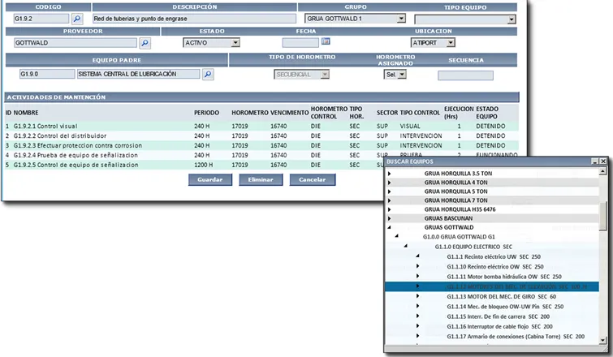Collapse G1.0.0 GRUA GOTTWALD G1 node
The image size is (613, 357).
tap(396, 236)
